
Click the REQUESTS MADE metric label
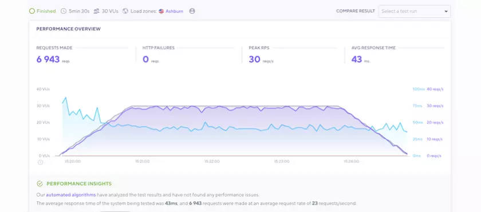tap(54, 48)
